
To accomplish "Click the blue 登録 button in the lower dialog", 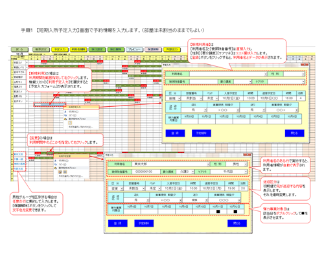I will click(x=118, y=223).
